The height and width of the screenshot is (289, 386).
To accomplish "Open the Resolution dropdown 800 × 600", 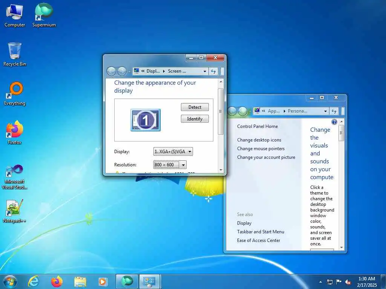I will (x=170, y=165).
